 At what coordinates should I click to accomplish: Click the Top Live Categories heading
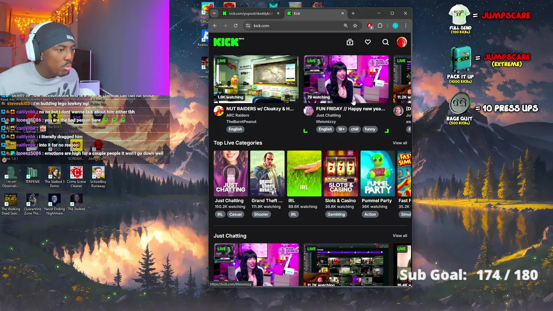238,143
